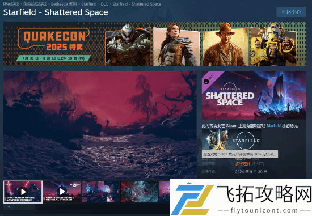The image size is (312, 216).
Task: Open DLC breadcrumb link
Action: [104, 4]
